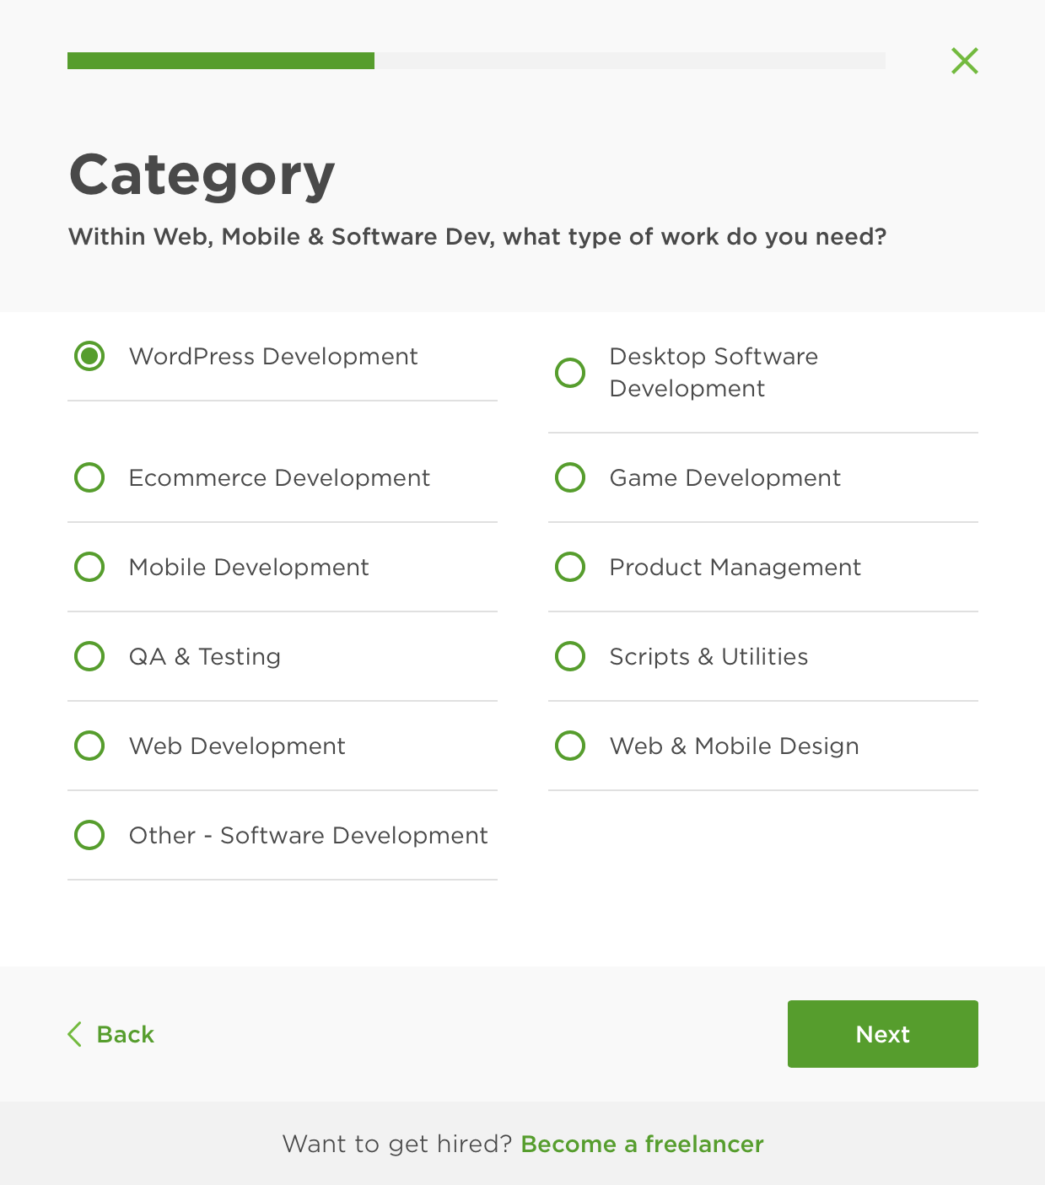Screen dimensions: 1045x1185
Task: Click the Game Development label text
Action: click(724, 477)
